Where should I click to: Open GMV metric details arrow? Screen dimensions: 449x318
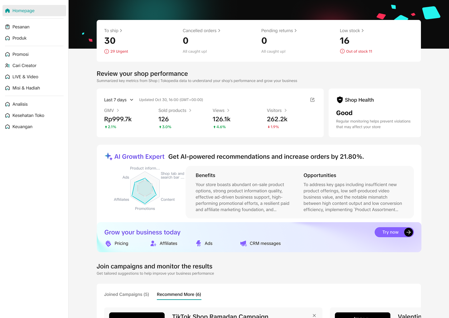tap(118, 110)
